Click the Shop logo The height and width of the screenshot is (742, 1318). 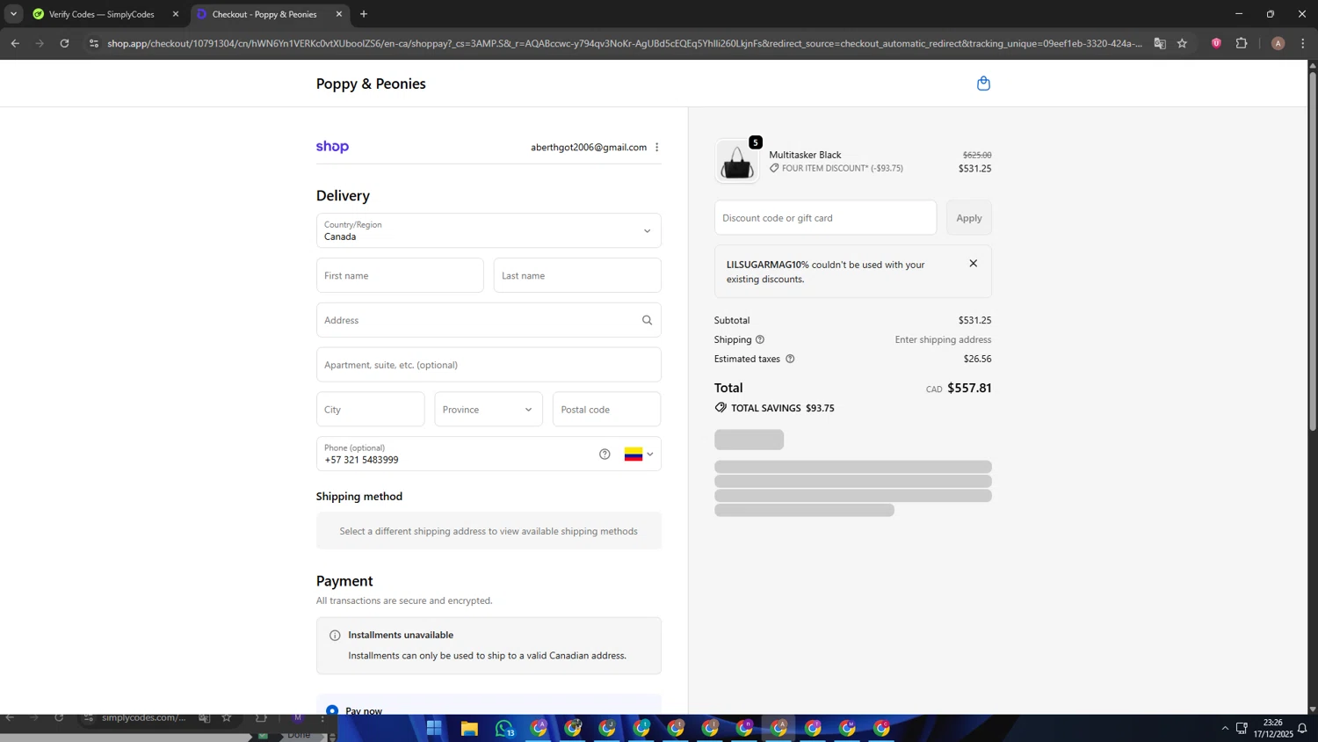[x=332, y=147]
